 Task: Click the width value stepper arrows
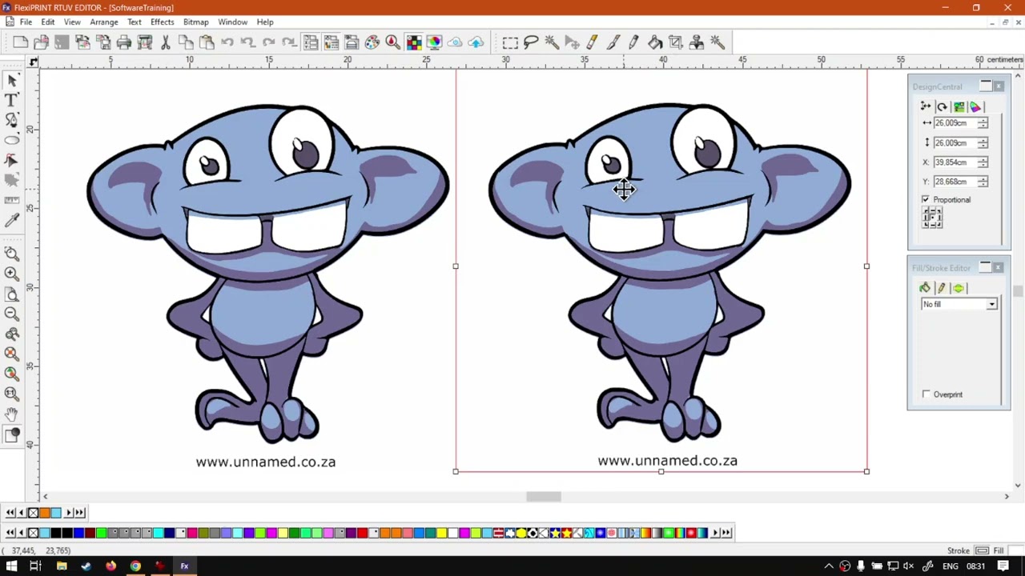pyautogui.click(x=983, y=123)
